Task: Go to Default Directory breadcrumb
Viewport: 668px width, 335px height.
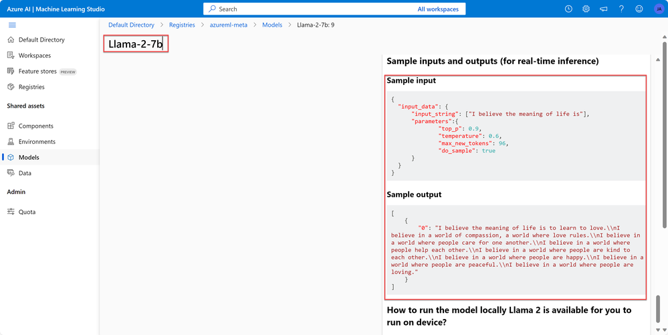Action: pos(131,25)
